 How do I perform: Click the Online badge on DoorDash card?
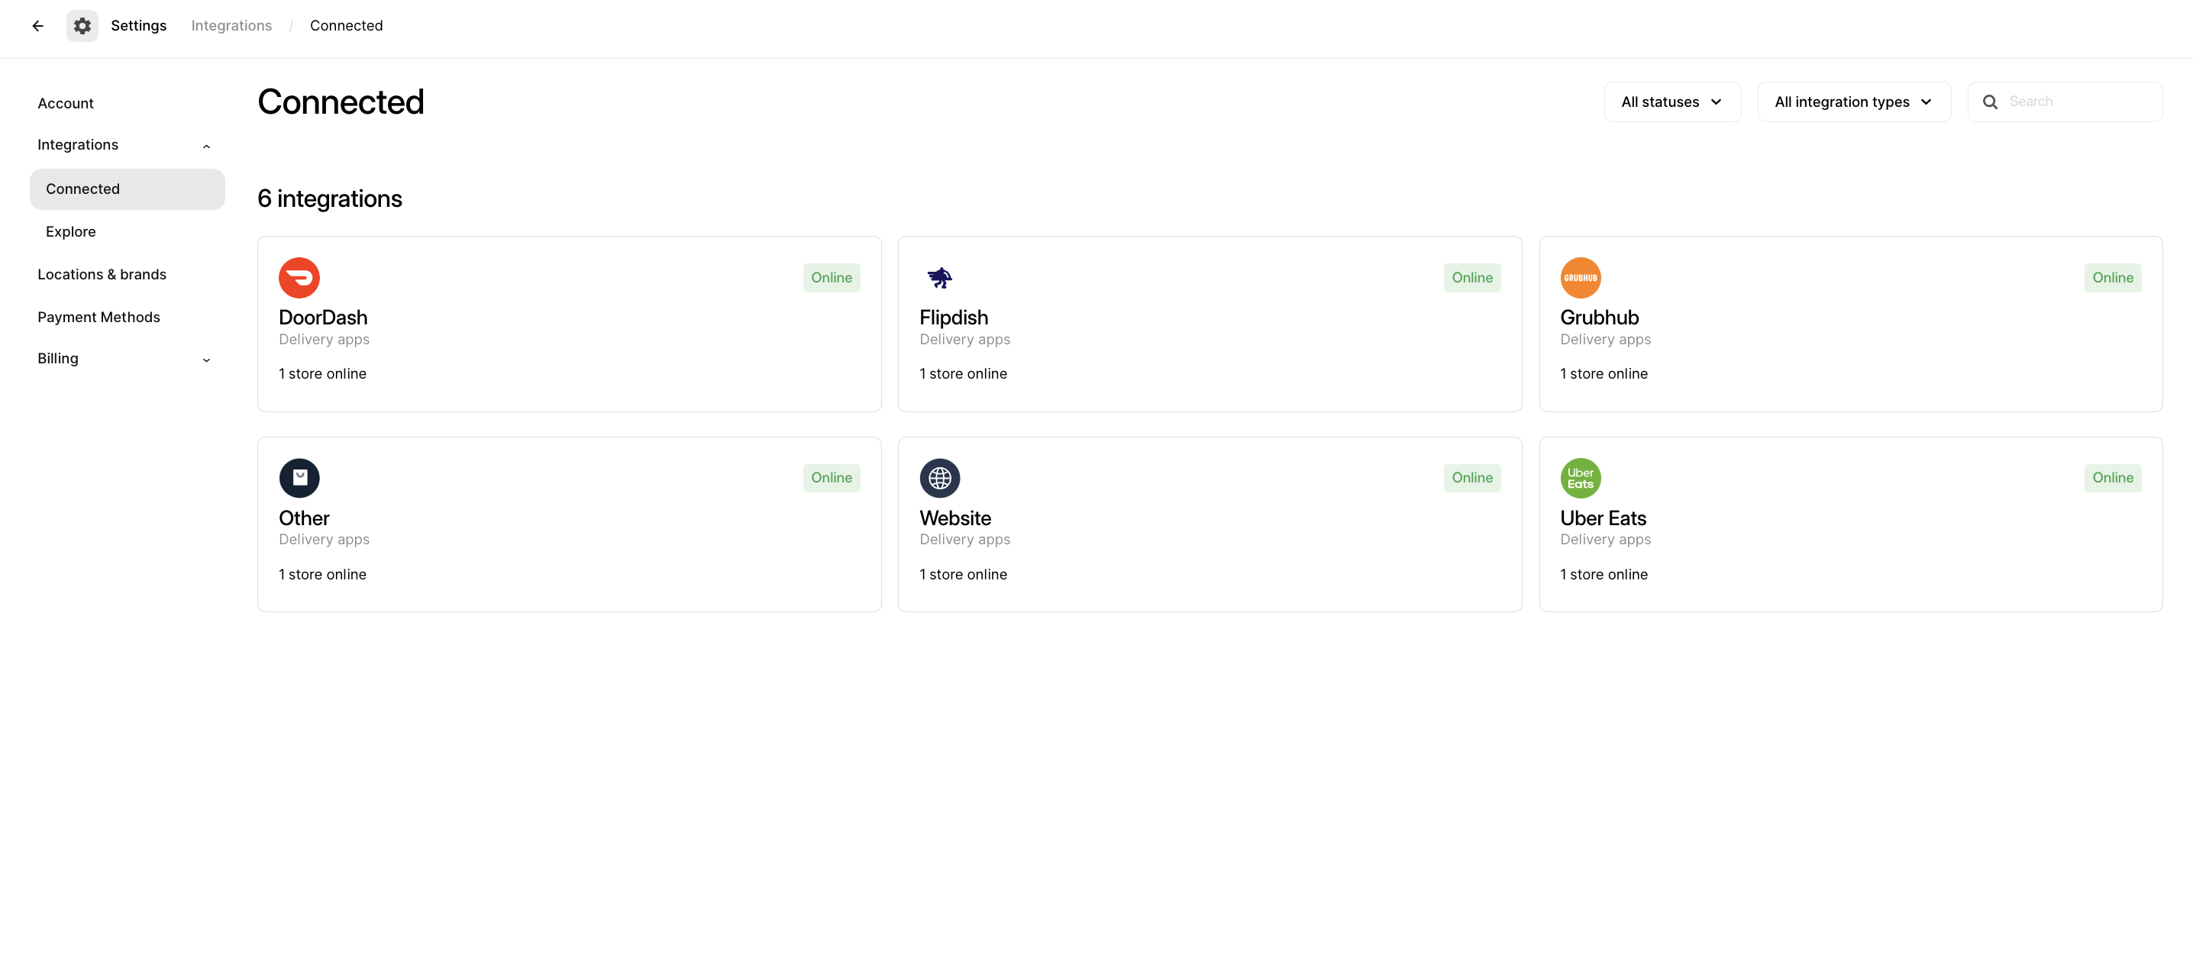click(x=831, y=277)
